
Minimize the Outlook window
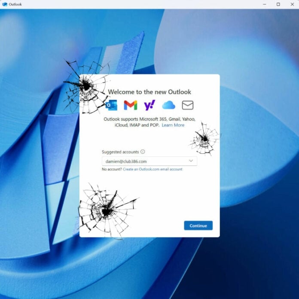click(265, 4)
